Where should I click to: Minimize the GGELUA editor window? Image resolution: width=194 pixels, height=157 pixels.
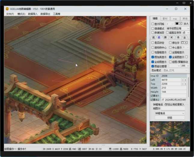tap(167, 9)
